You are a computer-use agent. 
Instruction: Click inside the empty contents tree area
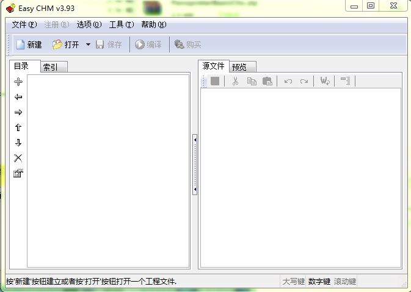tap(108, 171)
